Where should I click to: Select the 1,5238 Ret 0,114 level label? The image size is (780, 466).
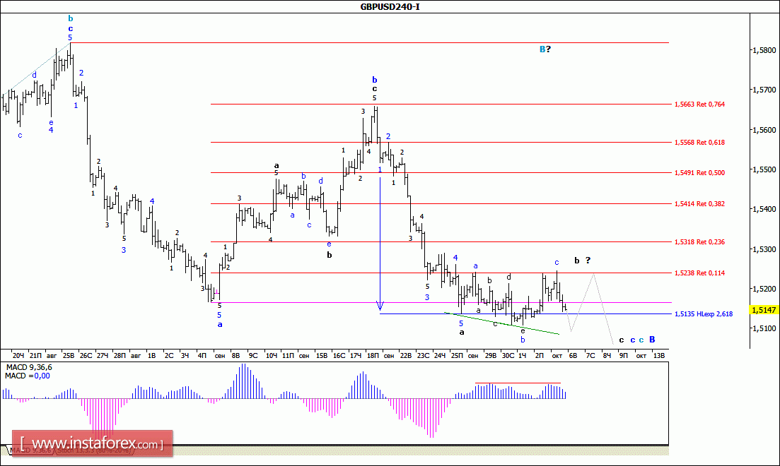699,273
